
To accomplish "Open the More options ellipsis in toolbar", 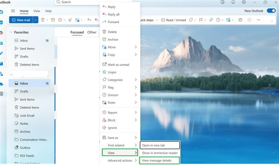I will (258, 20).
